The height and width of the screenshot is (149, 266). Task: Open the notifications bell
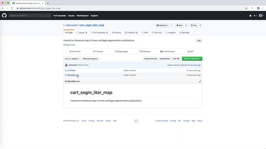[250, 16]
